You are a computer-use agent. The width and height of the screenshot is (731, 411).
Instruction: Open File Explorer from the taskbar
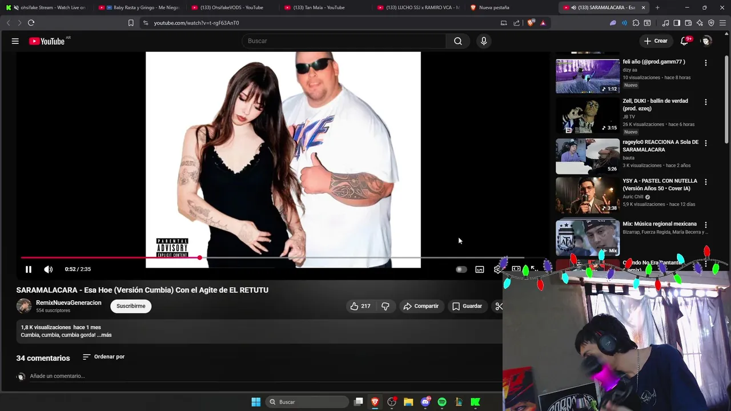[408, 402]
